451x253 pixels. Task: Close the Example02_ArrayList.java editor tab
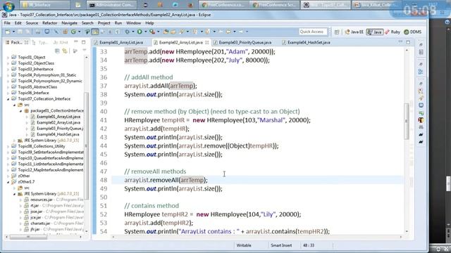206,42
